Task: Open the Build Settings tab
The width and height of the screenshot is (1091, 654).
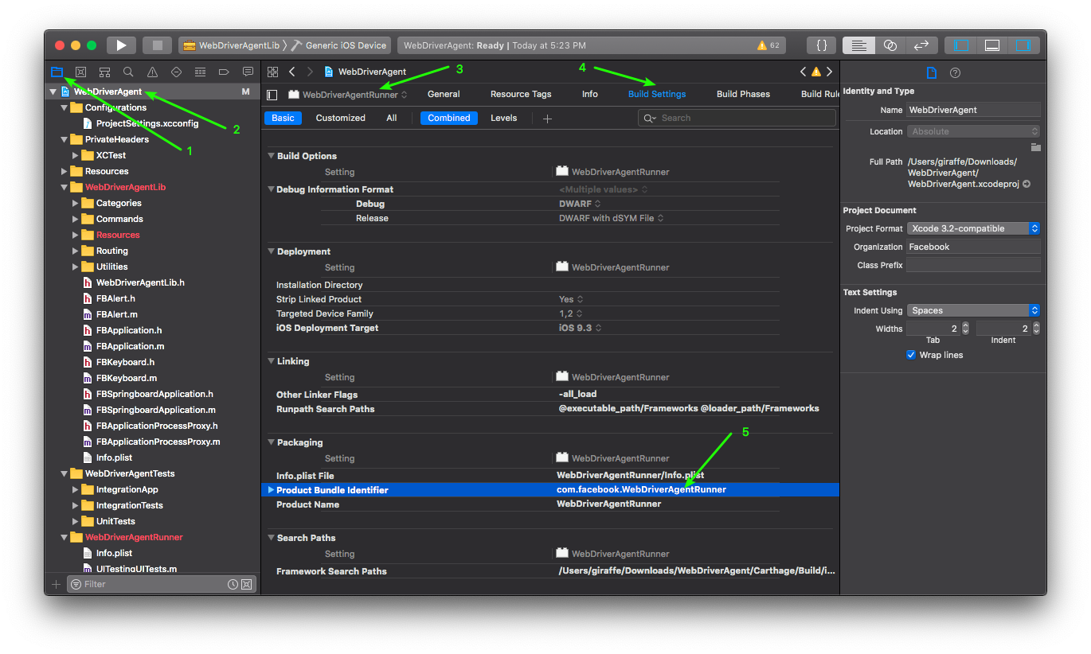Action: (657, 94)
